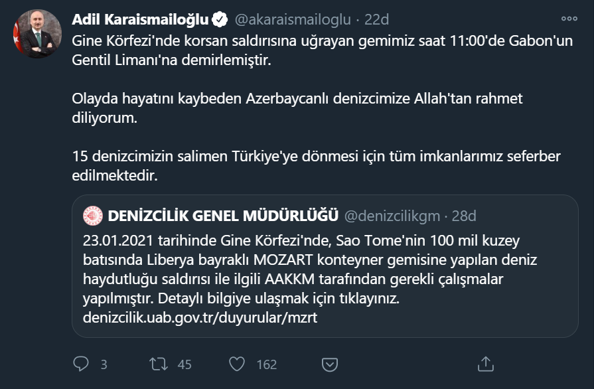The height and width of the screenshot is (389, 594).
Task: Click the DENİZCİLİK GENEL MÜDÜRLÜĞÜ logo avatar
Action: [92, 216]
